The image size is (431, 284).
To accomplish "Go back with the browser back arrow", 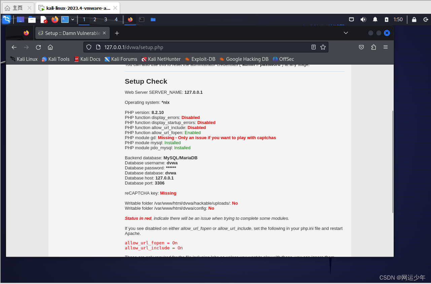I will [14, 47].
